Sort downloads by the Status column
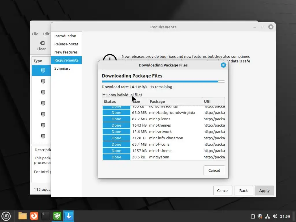This screenshot has width=296, height=222. pos(116,101)
